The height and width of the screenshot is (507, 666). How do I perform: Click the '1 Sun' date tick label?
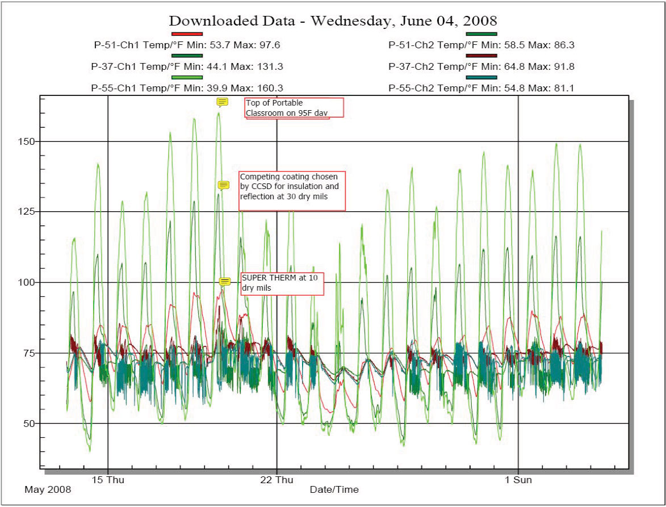point(518,480)
